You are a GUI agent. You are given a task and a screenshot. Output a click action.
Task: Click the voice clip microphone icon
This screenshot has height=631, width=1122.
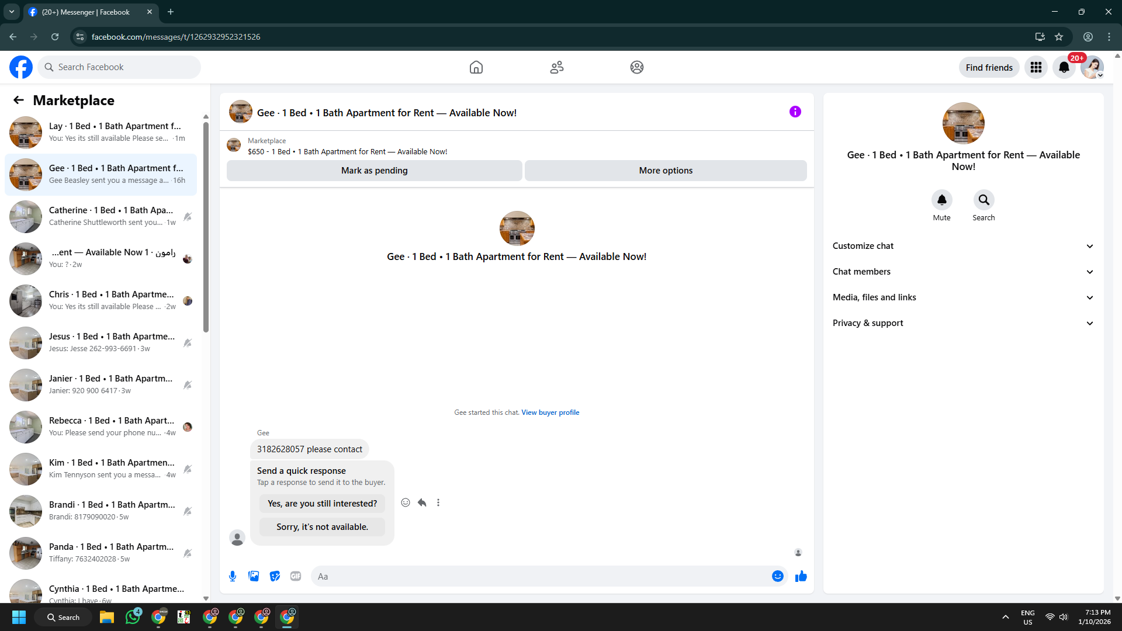click(x=233, y=576)
